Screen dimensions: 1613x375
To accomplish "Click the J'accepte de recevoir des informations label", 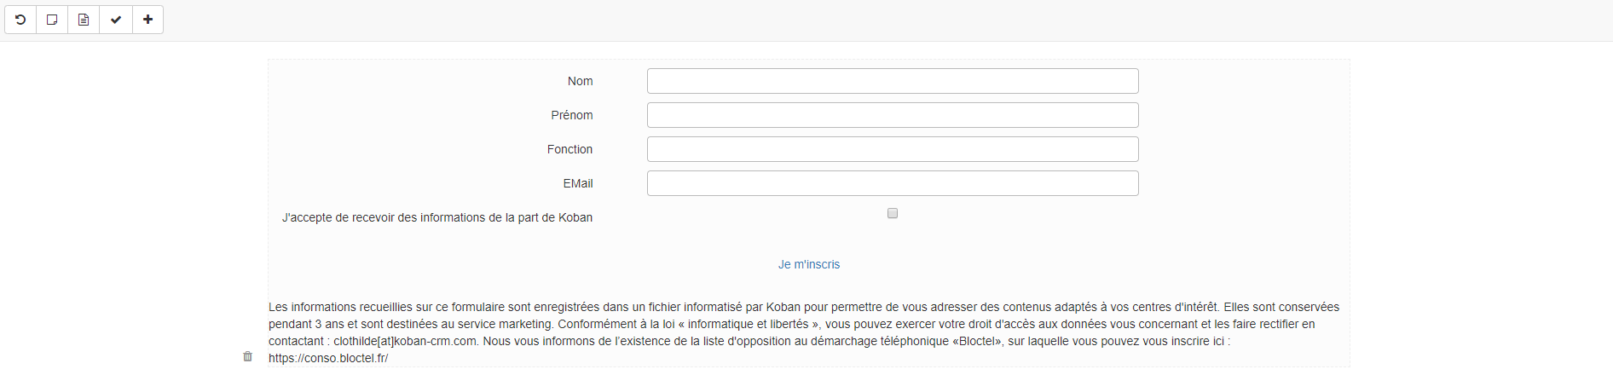I will click(x=437, y=217).
